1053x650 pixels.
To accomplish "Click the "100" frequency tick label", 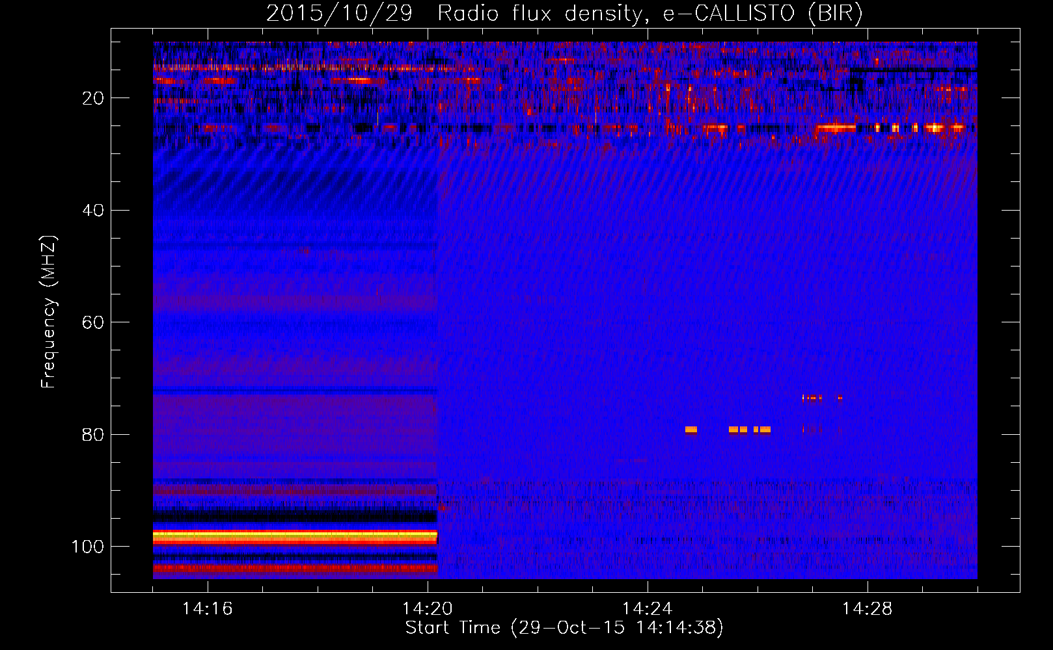I will tap(88, 547).
